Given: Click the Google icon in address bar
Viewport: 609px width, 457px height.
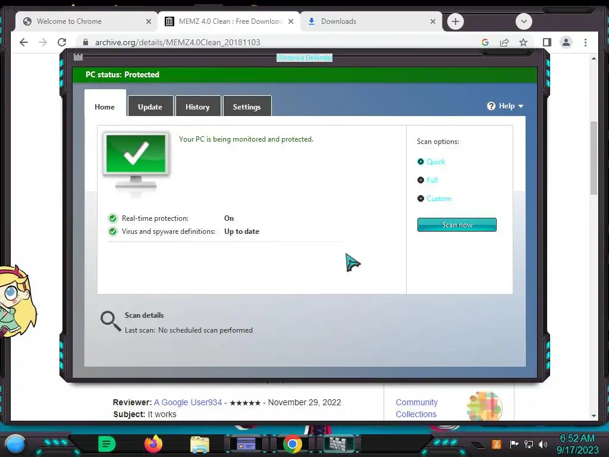Looking at the screenshot, I should tap(485, 42).
